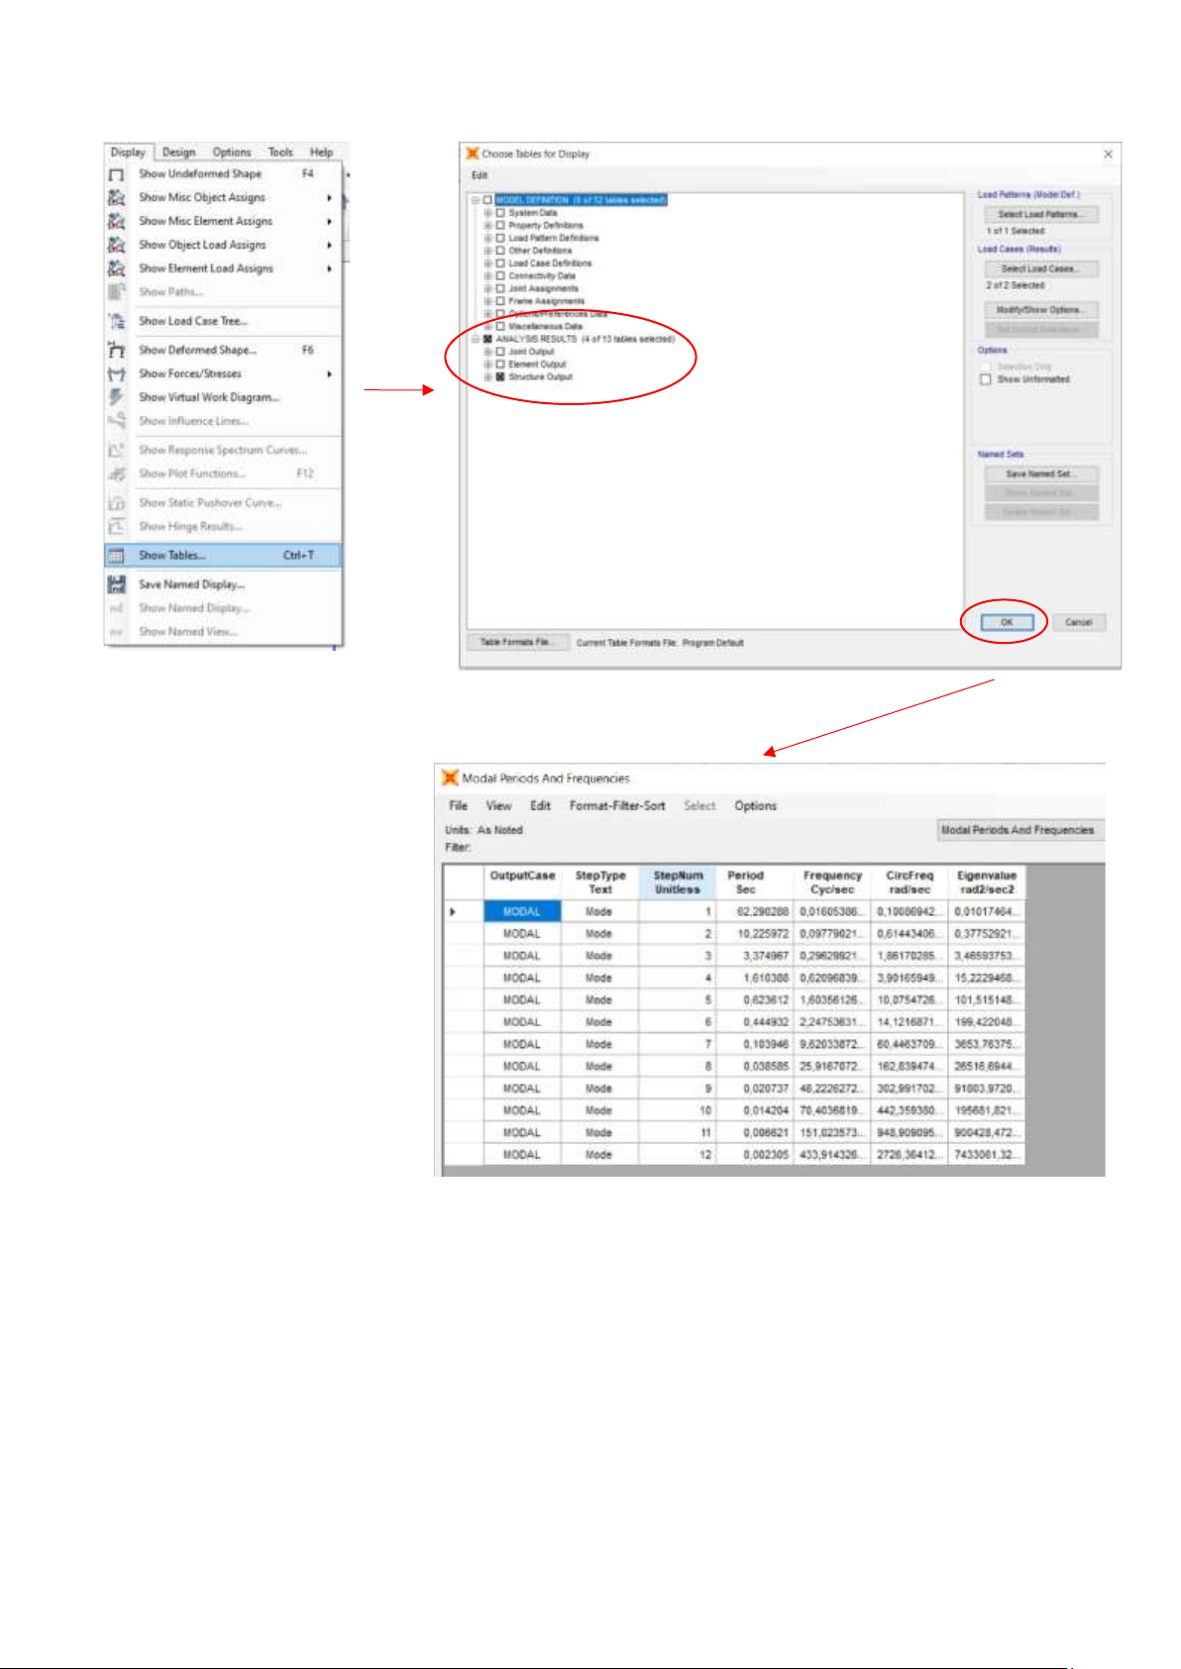Expand the Element Output tree node
The height and width of the screenshot is (1669, 1181).
click(x=487, y=365)
